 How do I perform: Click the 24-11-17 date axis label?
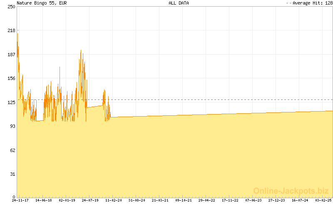click(x=20, y=200)
